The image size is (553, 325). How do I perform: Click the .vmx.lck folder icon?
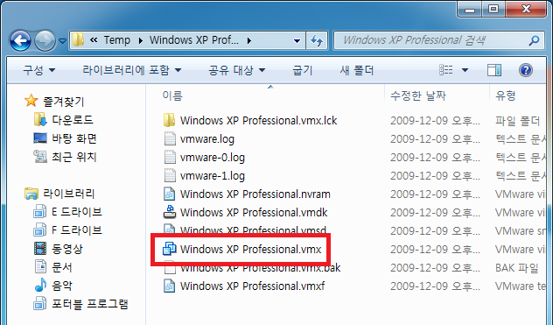click(x=169, y=120)
